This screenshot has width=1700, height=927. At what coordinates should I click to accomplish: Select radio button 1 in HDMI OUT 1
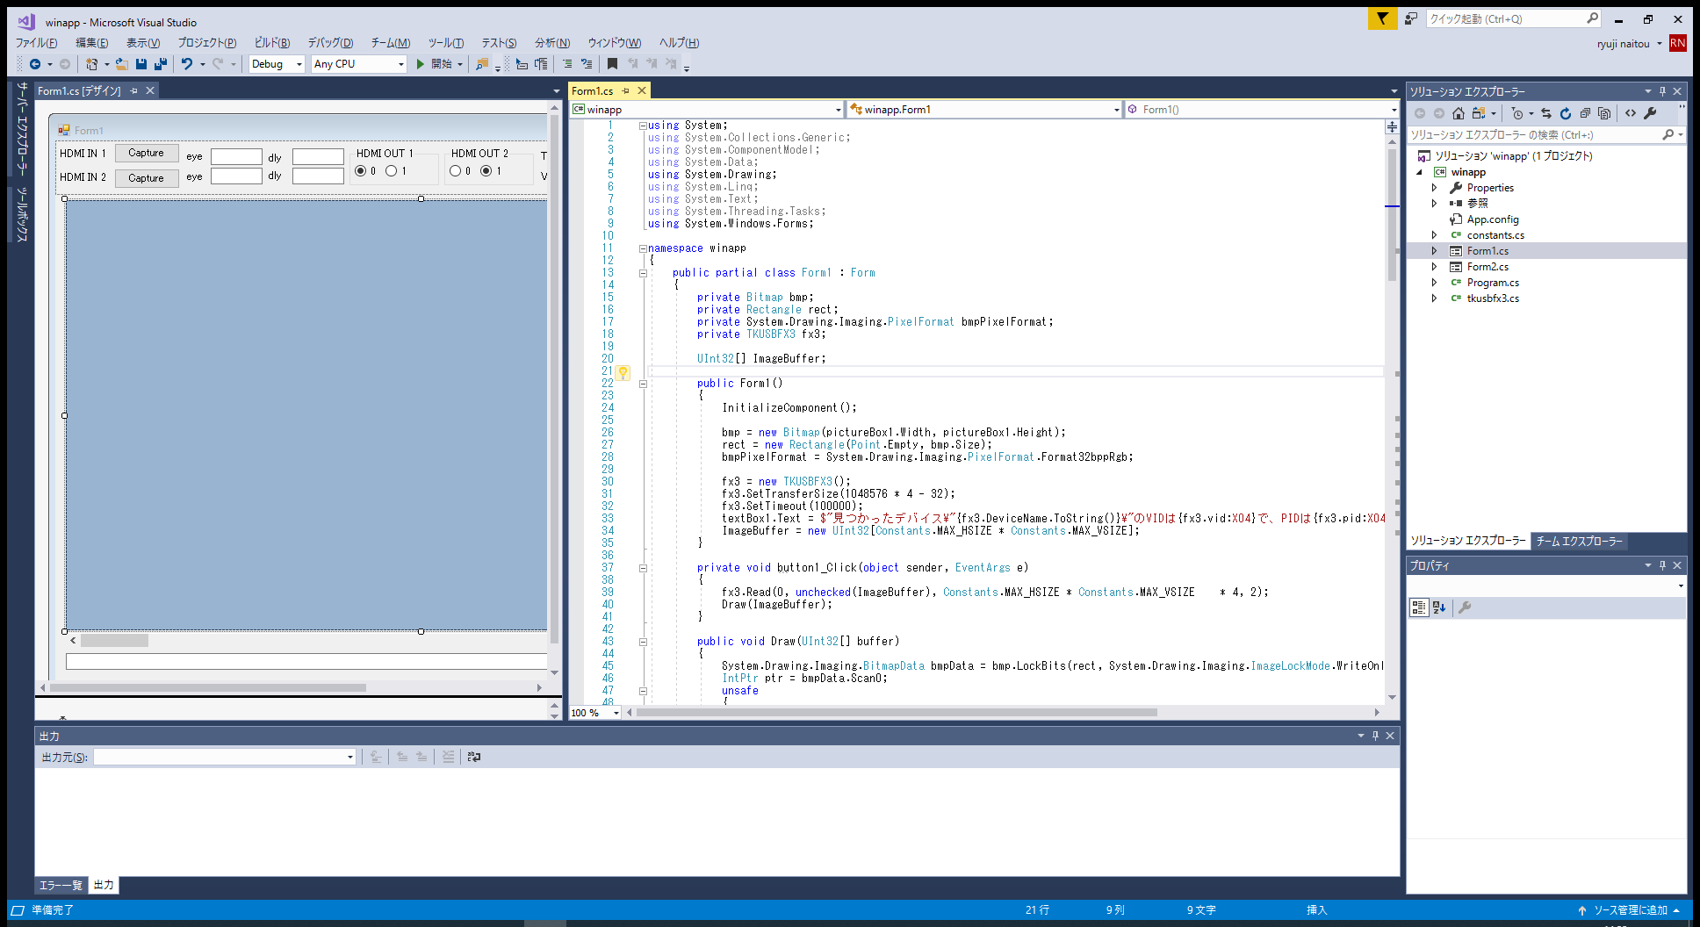pyautogui.click(x=392, y=171)
